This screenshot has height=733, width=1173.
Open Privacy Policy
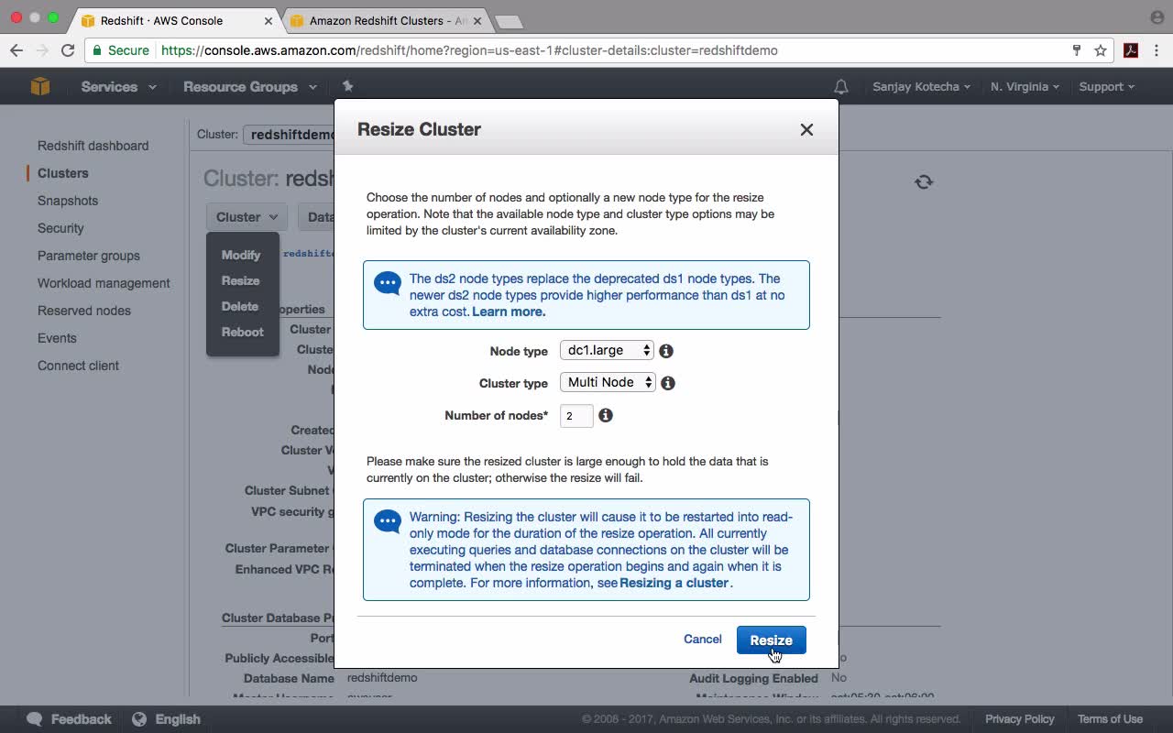tap(1020, 719)
